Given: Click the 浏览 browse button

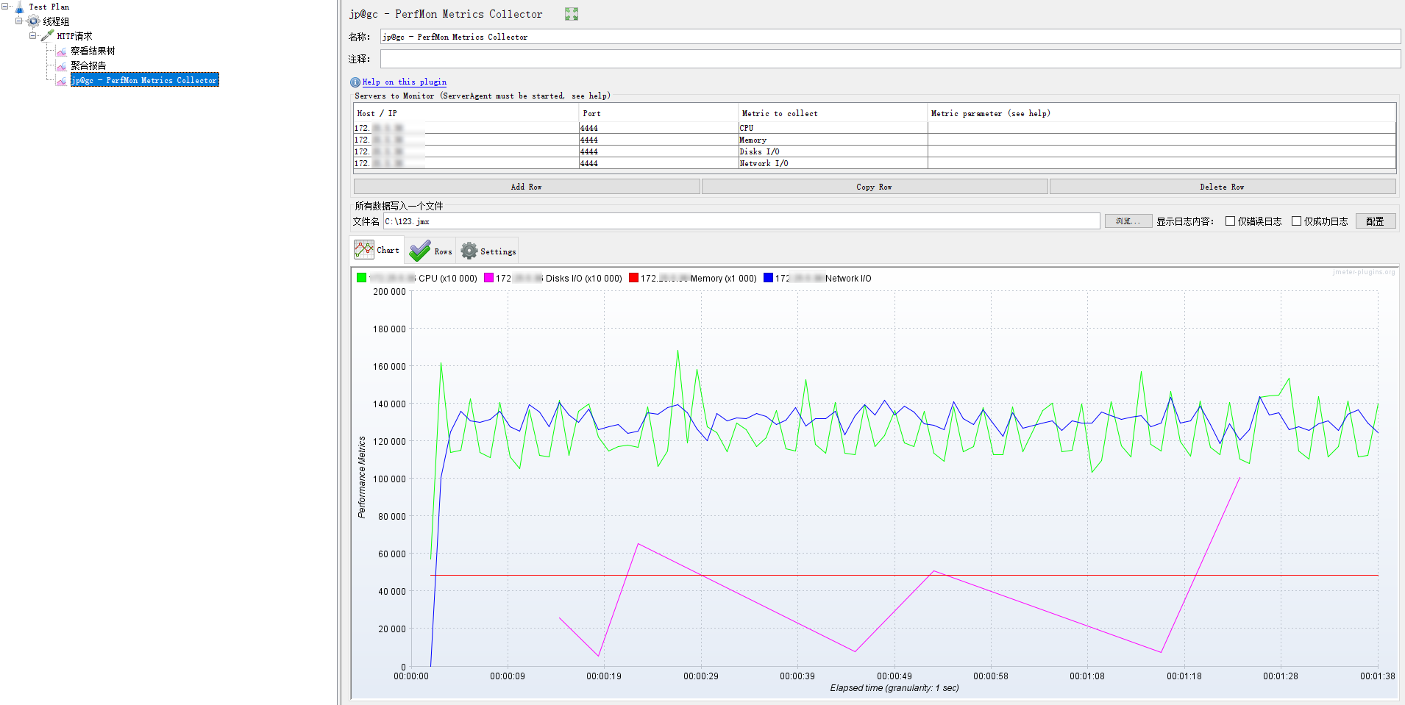Looking at the screenshot, I should (x=1128, y=221).
